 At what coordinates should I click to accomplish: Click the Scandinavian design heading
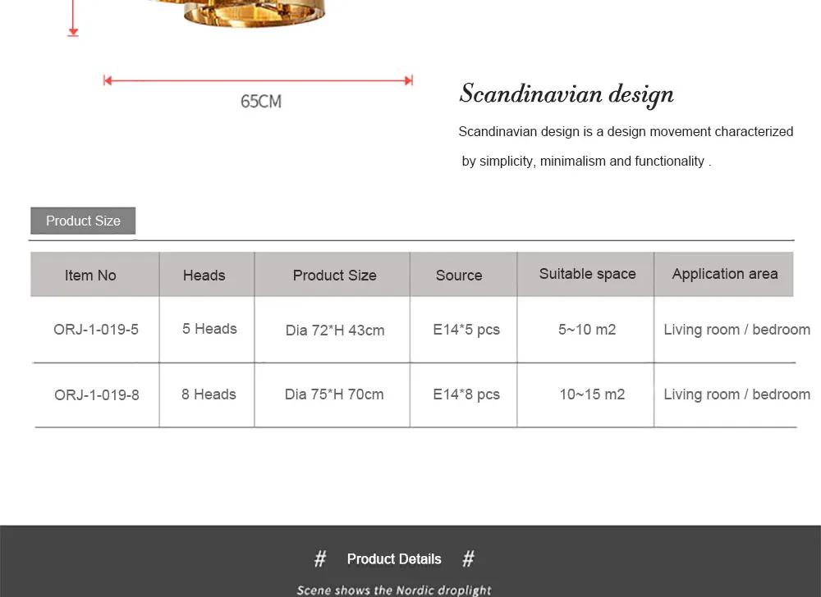pos(566,94)
